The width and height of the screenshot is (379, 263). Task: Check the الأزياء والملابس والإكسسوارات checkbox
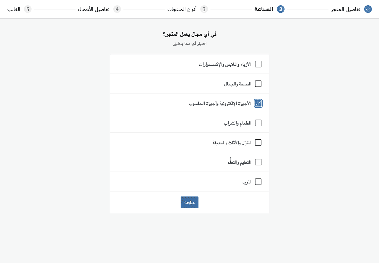pos(258,64)
